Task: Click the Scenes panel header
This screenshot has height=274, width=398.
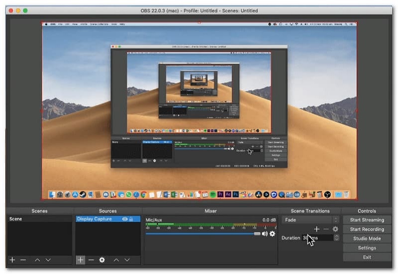Action: point(40,211)
